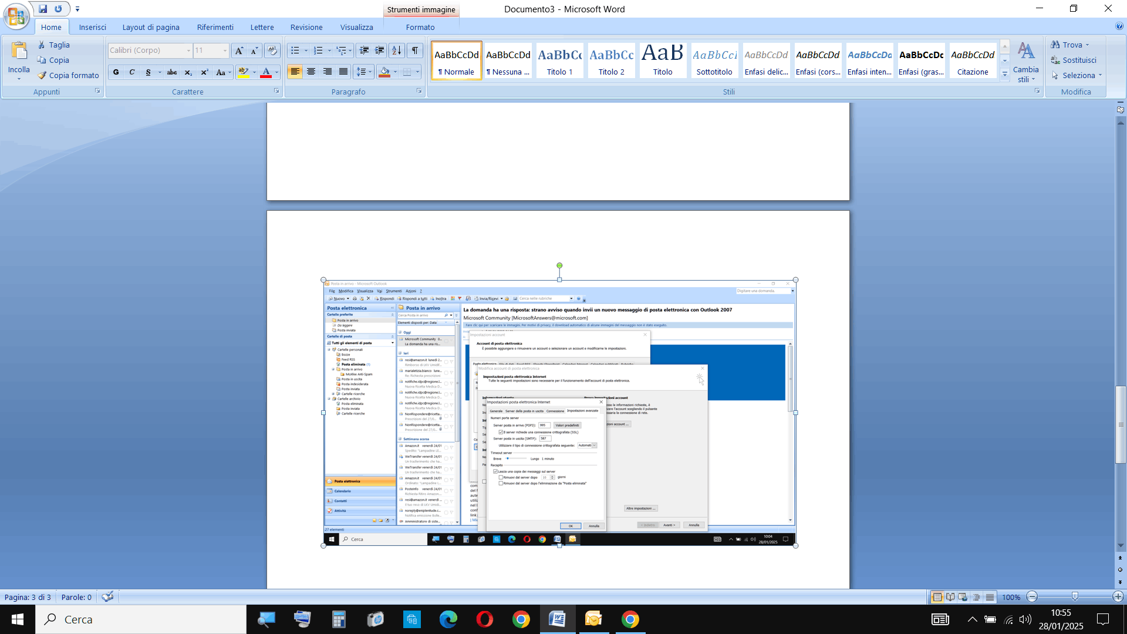The height and width of the screenshot is (634, 1127).
Task: Apply the Titolo 1 style
Action: [x=559, y=60]
